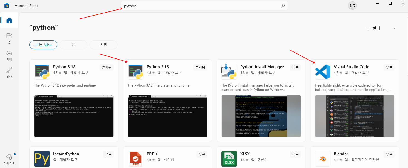Viewport: 408px width, 168px height.
Task: Click the search magnifier icon
Action: coord(283,6)
